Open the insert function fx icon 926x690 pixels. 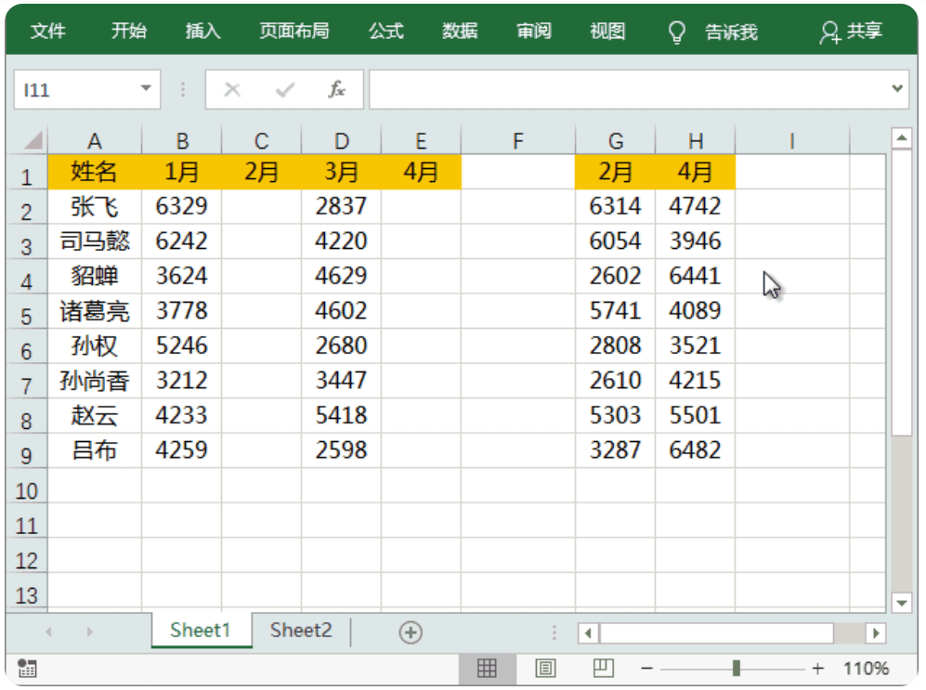pos(336,89)
